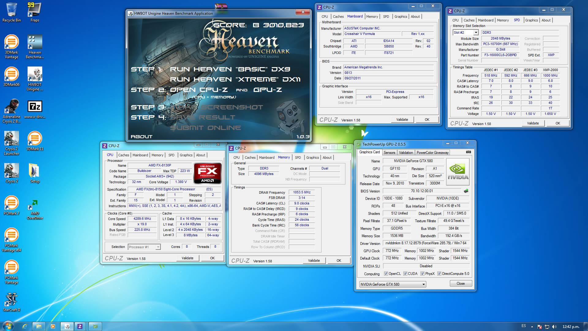The image size is (588, 331).
Task: Select the 7z archive file icon
Action: click(x=35, y=109)
